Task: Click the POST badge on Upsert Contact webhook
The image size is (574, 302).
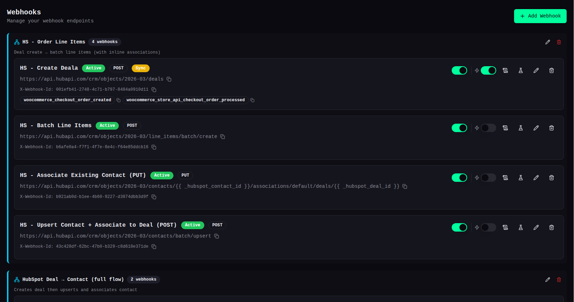Action: tap(217, 225)
